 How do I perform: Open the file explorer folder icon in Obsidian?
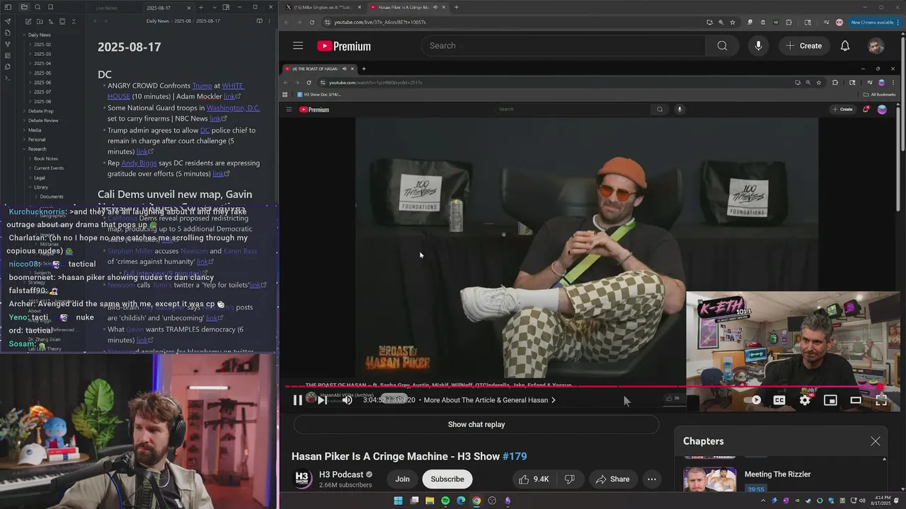(24, 7)
